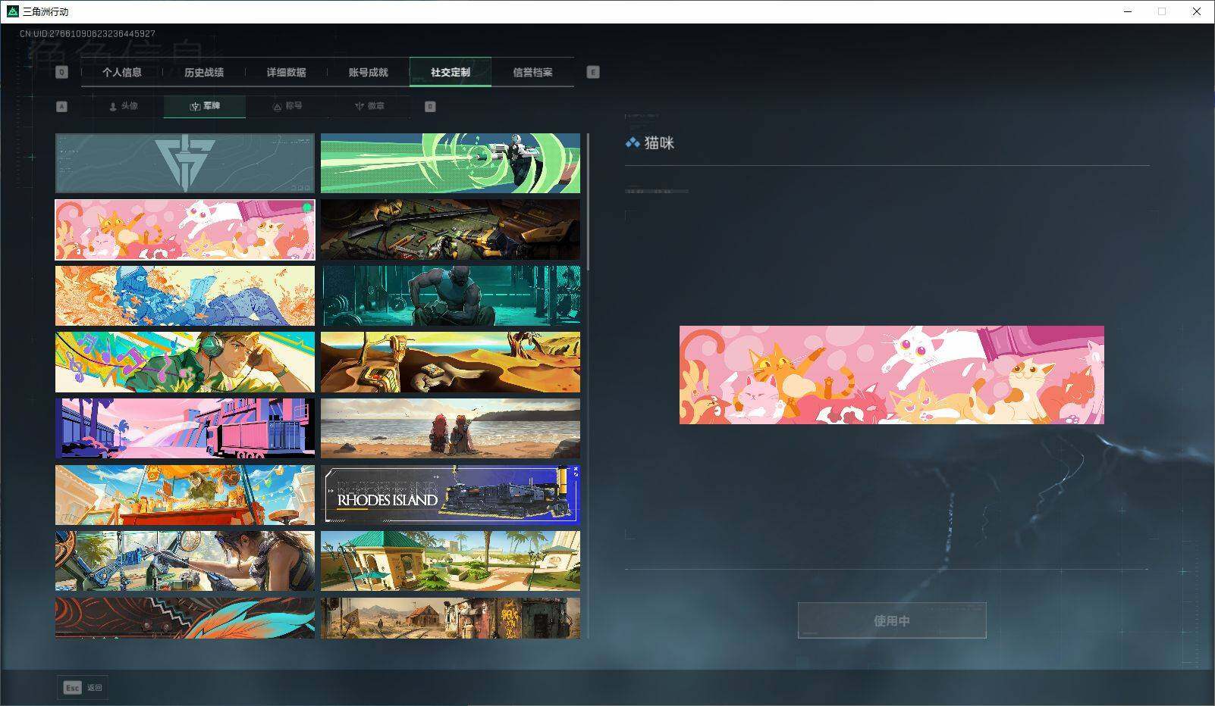Open the 称号 title sub-tab
The width and height of the screenshot is (1215, 706).
287,107
